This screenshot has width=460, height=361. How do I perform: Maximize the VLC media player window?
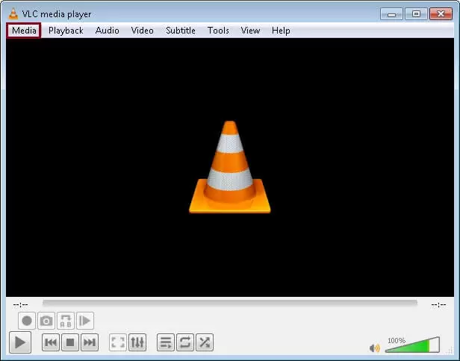click(416, 13)
